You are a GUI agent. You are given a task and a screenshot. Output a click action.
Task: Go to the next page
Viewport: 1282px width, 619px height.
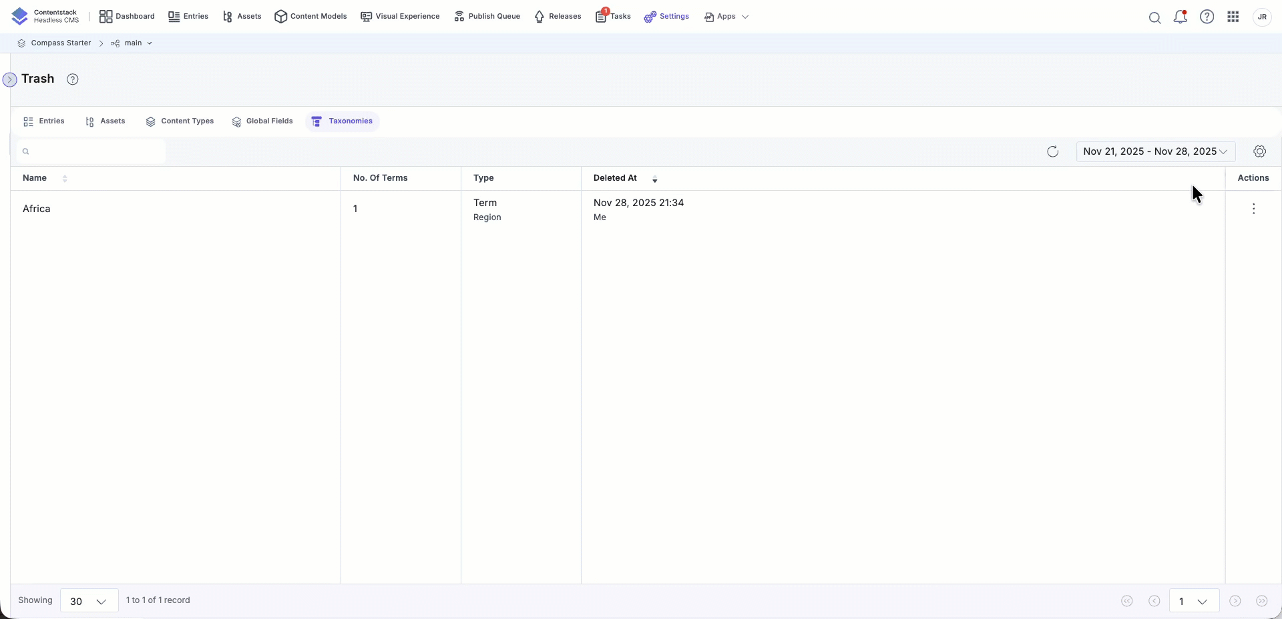tap(1235, 601)
